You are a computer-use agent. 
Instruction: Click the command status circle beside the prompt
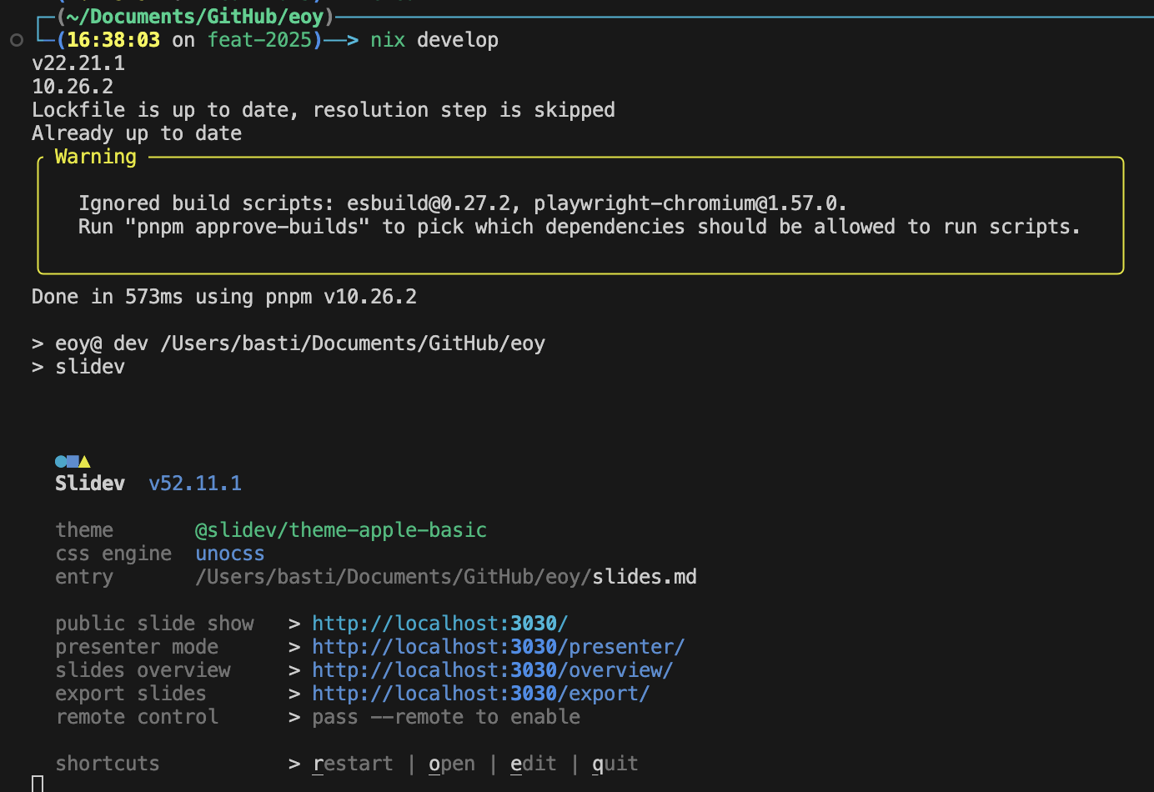[x=17, y=40]
